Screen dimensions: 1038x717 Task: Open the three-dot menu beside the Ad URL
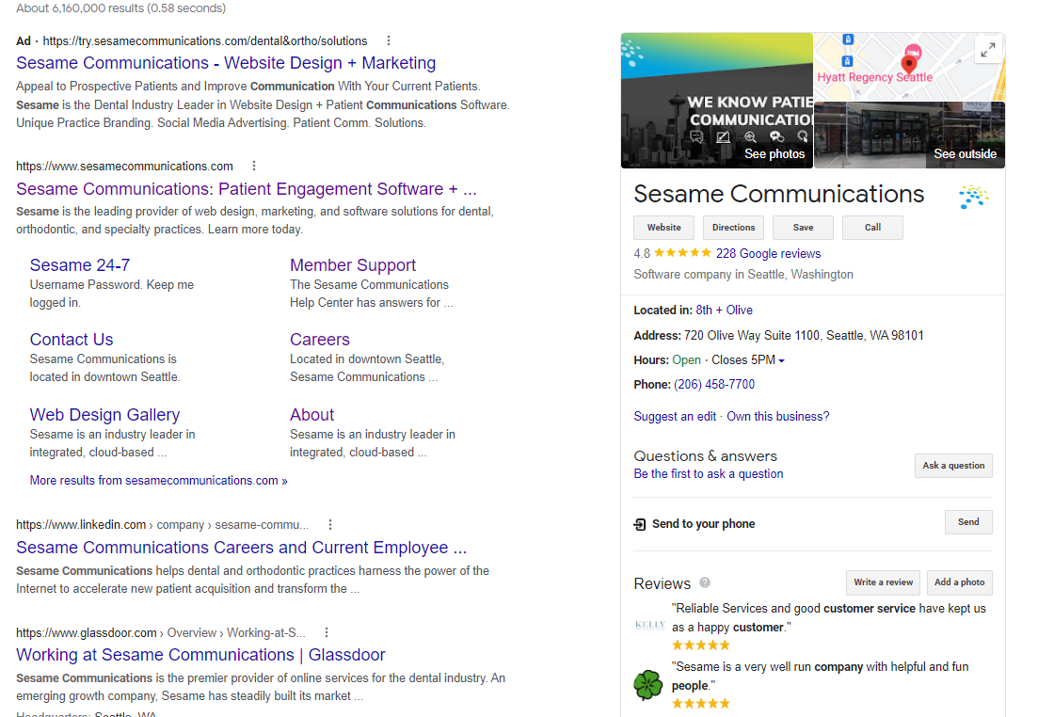tap(389, 40)
